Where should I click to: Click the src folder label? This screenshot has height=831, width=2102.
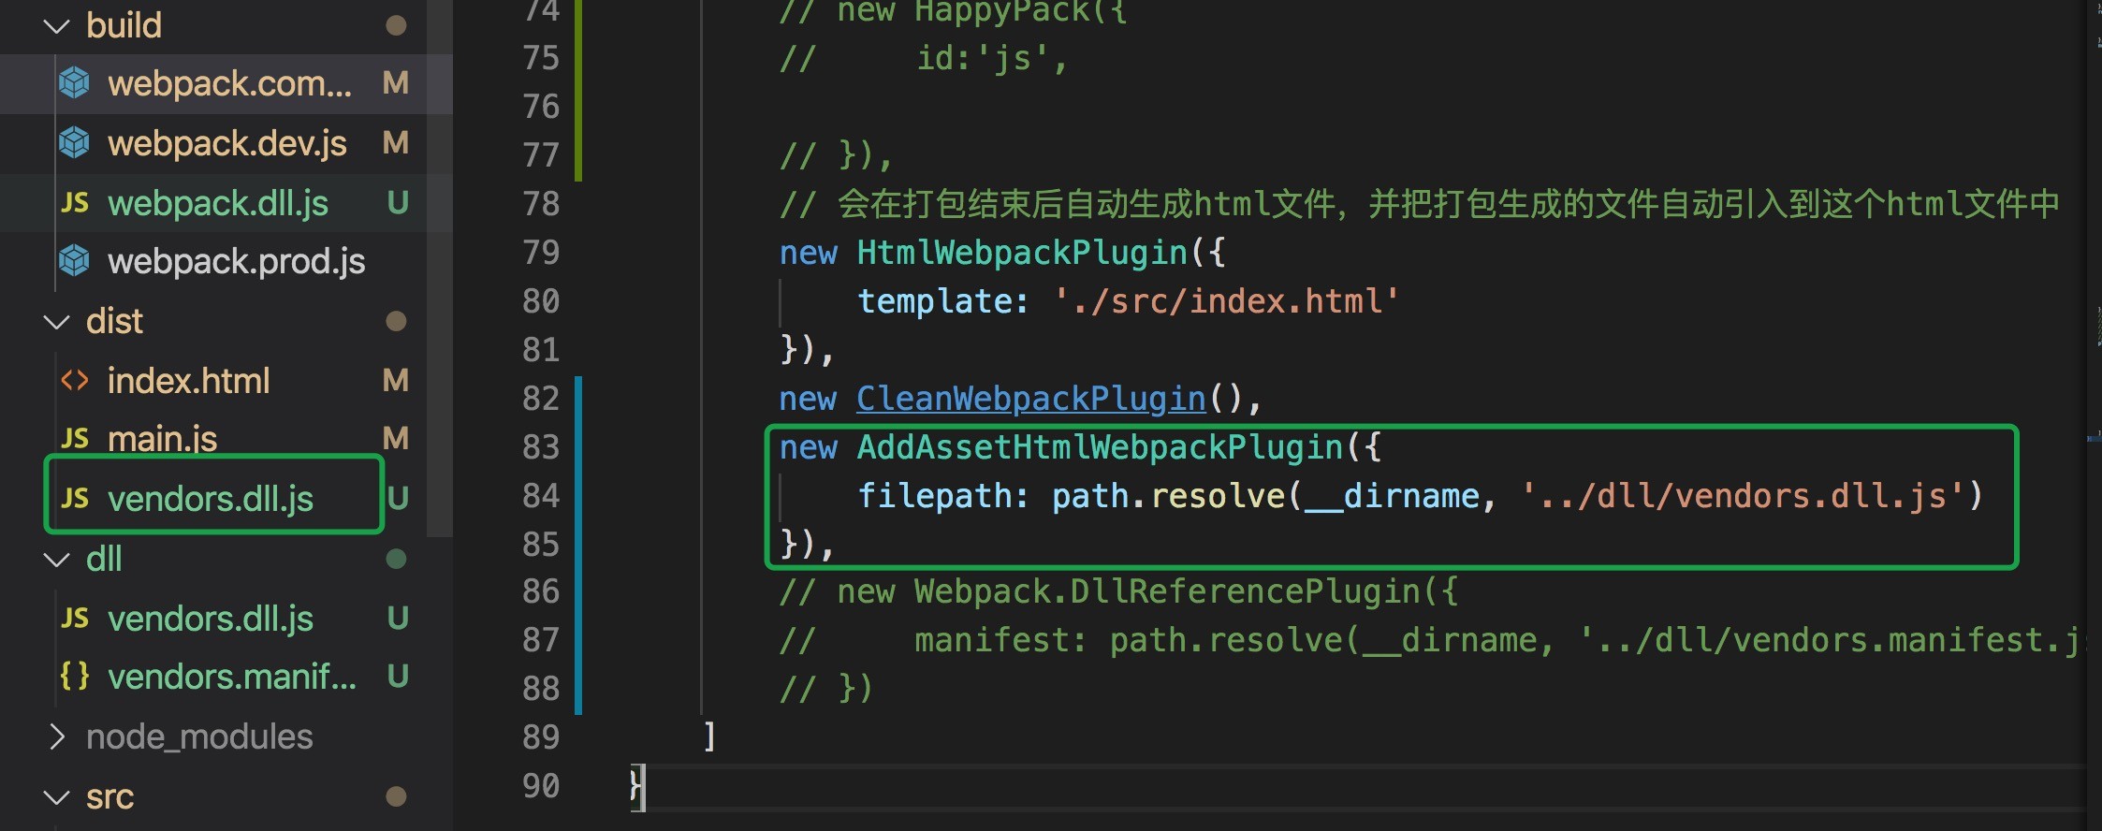[x=110, y=797]
